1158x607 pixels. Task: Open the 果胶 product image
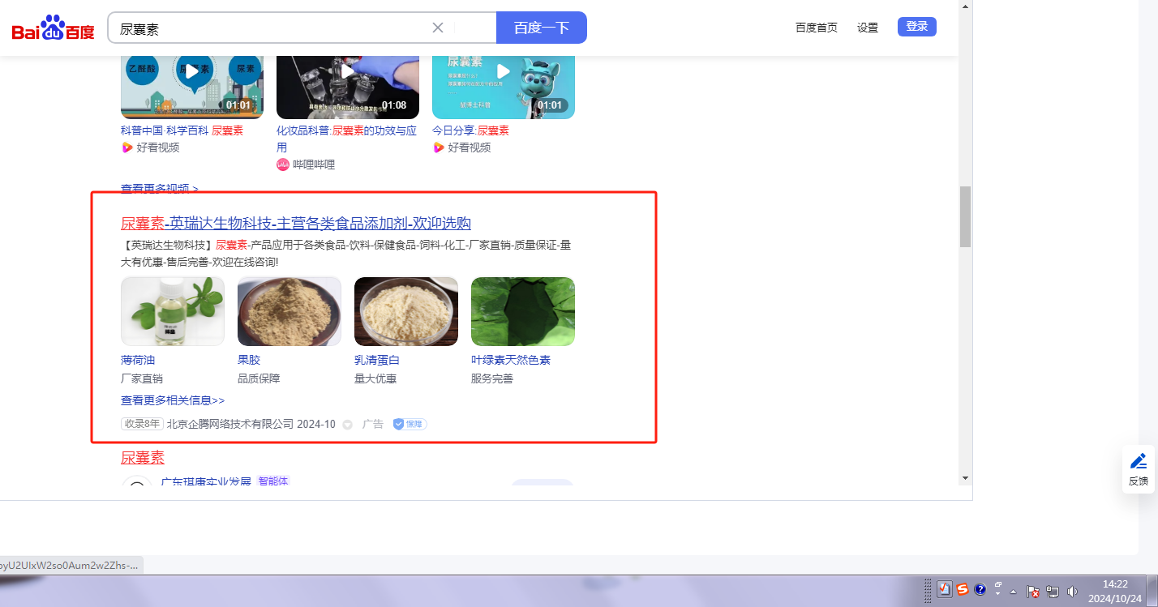[289, 312]
